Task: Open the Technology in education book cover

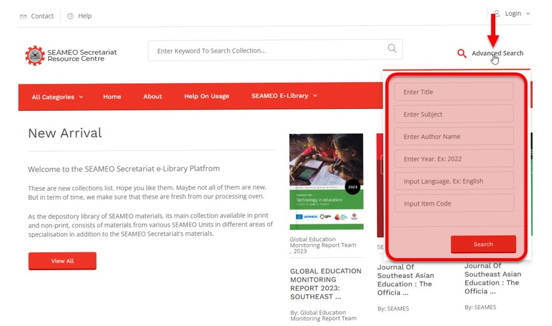Action: click(x=326, y=182)
